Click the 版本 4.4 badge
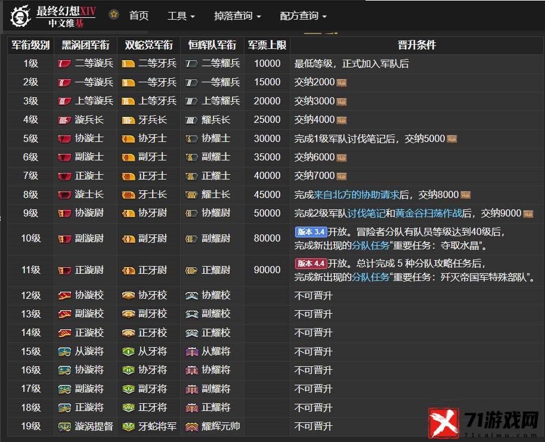 [x=311, y=264]
